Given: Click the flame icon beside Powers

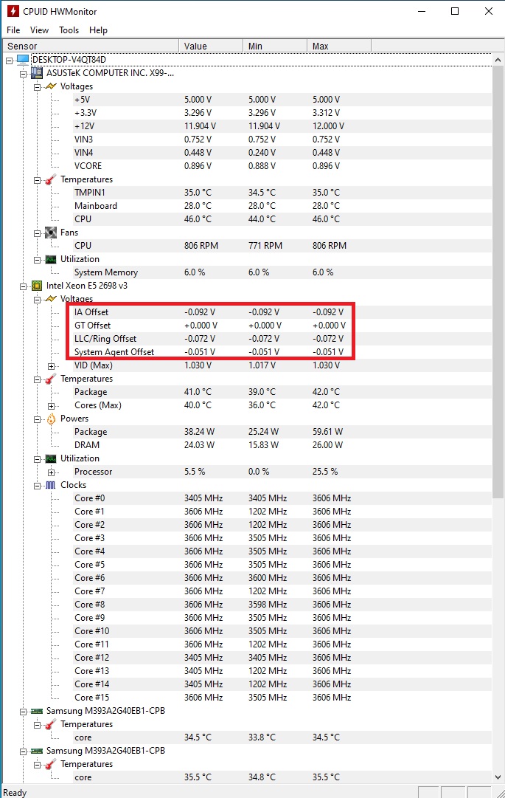Looking at the screenshot, I should (x=51, y=419).
